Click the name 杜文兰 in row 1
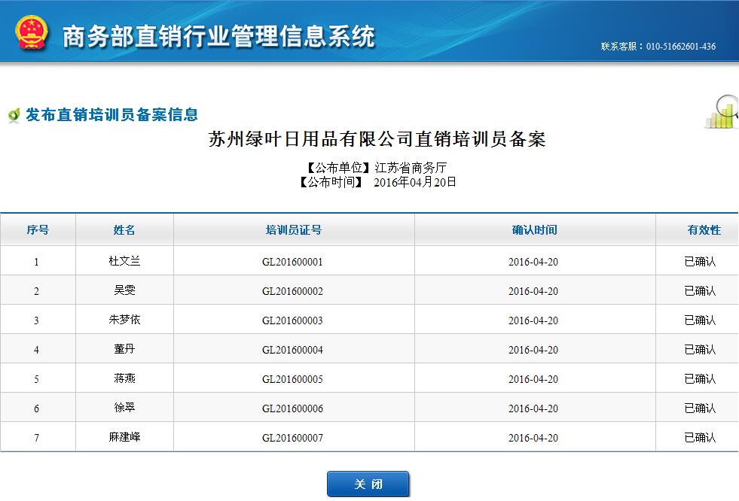 [124, 262]
